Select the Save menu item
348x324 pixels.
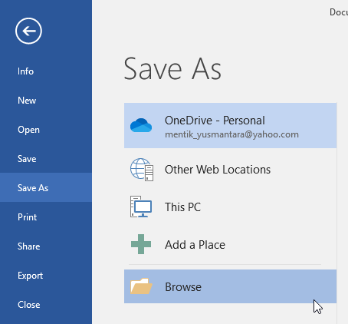(x=46, y=159)
